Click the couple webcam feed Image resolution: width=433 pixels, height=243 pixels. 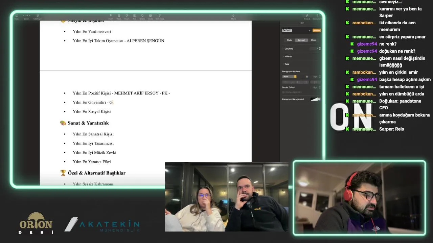click(227, 197)
